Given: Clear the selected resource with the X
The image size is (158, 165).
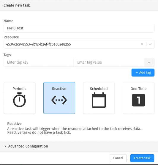Looking at the screenshot, I should (x=142, y=44).
